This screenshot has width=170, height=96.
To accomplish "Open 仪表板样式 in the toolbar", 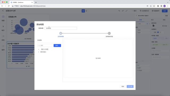I will pos(144,11).
